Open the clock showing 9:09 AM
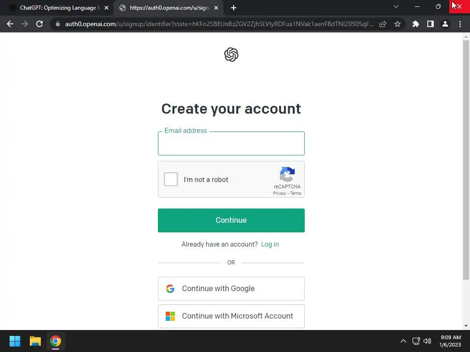The height and width of the screenshot is (352, 470). click(450, 341)
